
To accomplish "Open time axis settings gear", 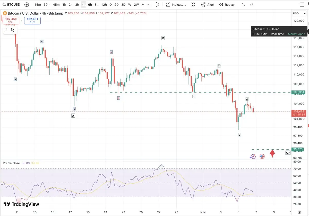I will 299,212.
